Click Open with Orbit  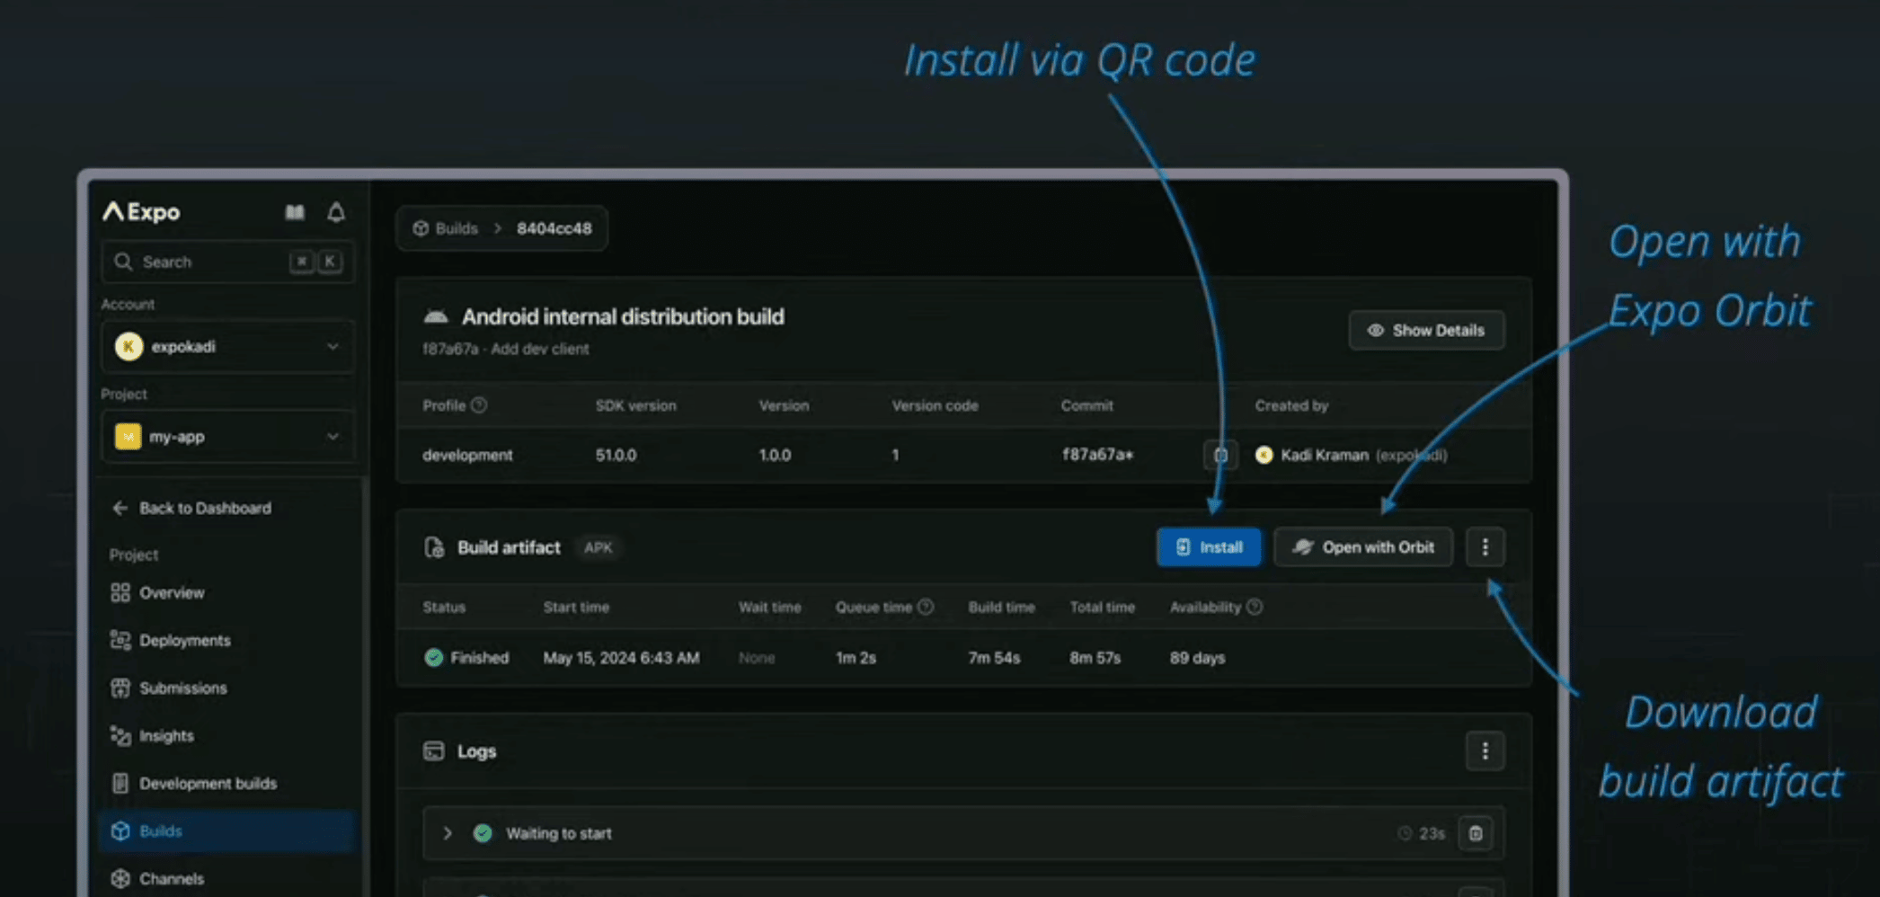click(x=1363, y=546)
